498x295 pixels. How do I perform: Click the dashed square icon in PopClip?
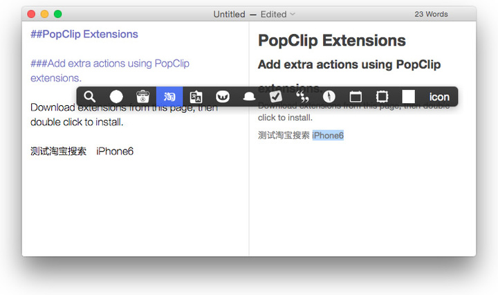tap(382, 97)
